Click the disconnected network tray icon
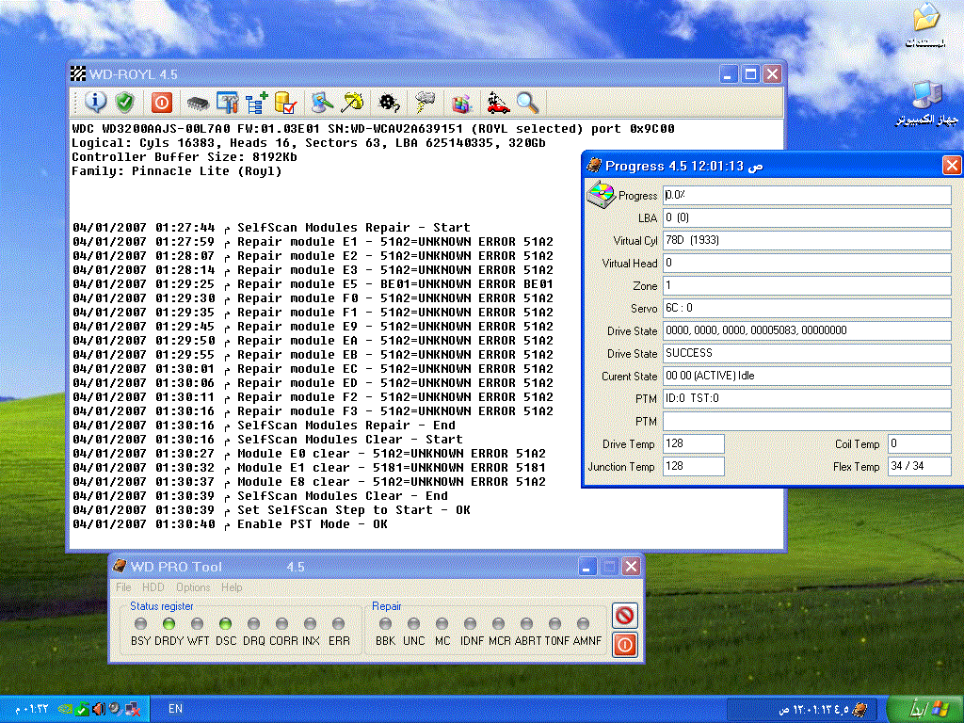 (x=132, y=710)
